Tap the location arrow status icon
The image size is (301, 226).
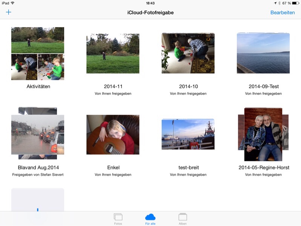[x=275, y=3]
